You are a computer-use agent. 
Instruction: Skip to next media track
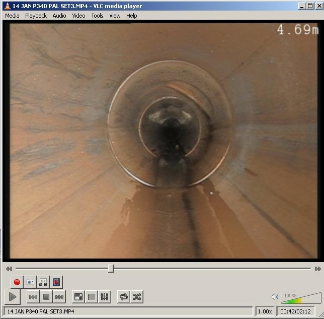click(59, 297)
